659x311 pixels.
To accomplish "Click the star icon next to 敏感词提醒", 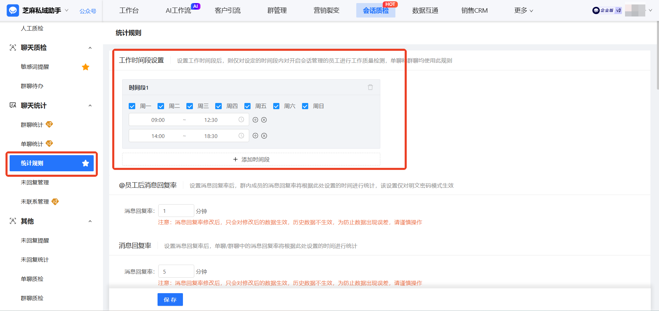I will (x=85, y=67).
